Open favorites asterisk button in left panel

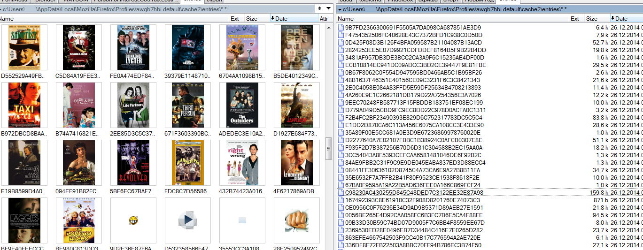coord(320,9)
